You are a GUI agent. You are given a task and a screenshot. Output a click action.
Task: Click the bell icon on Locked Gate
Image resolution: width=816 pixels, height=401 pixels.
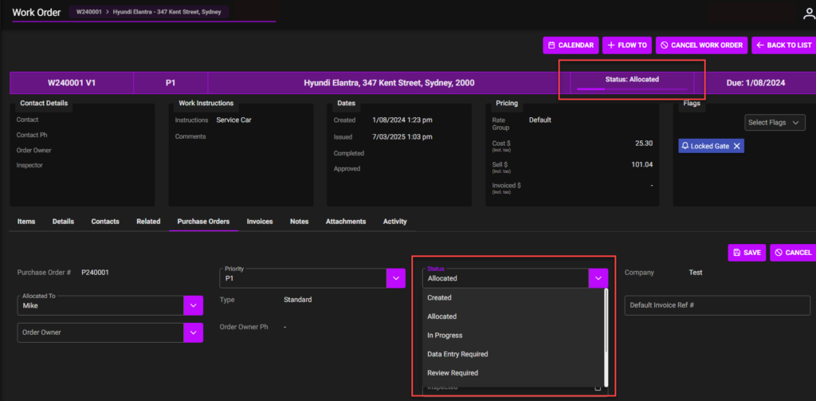pyautogui.click(x=685, y=146)
